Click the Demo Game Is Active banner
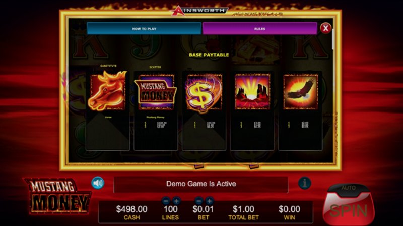The height and width of the screenshot is (226, 403). 200,184
